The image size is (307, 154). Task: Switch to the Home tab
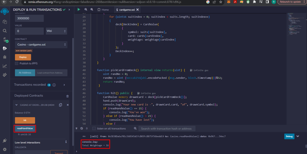click(103, 10)
